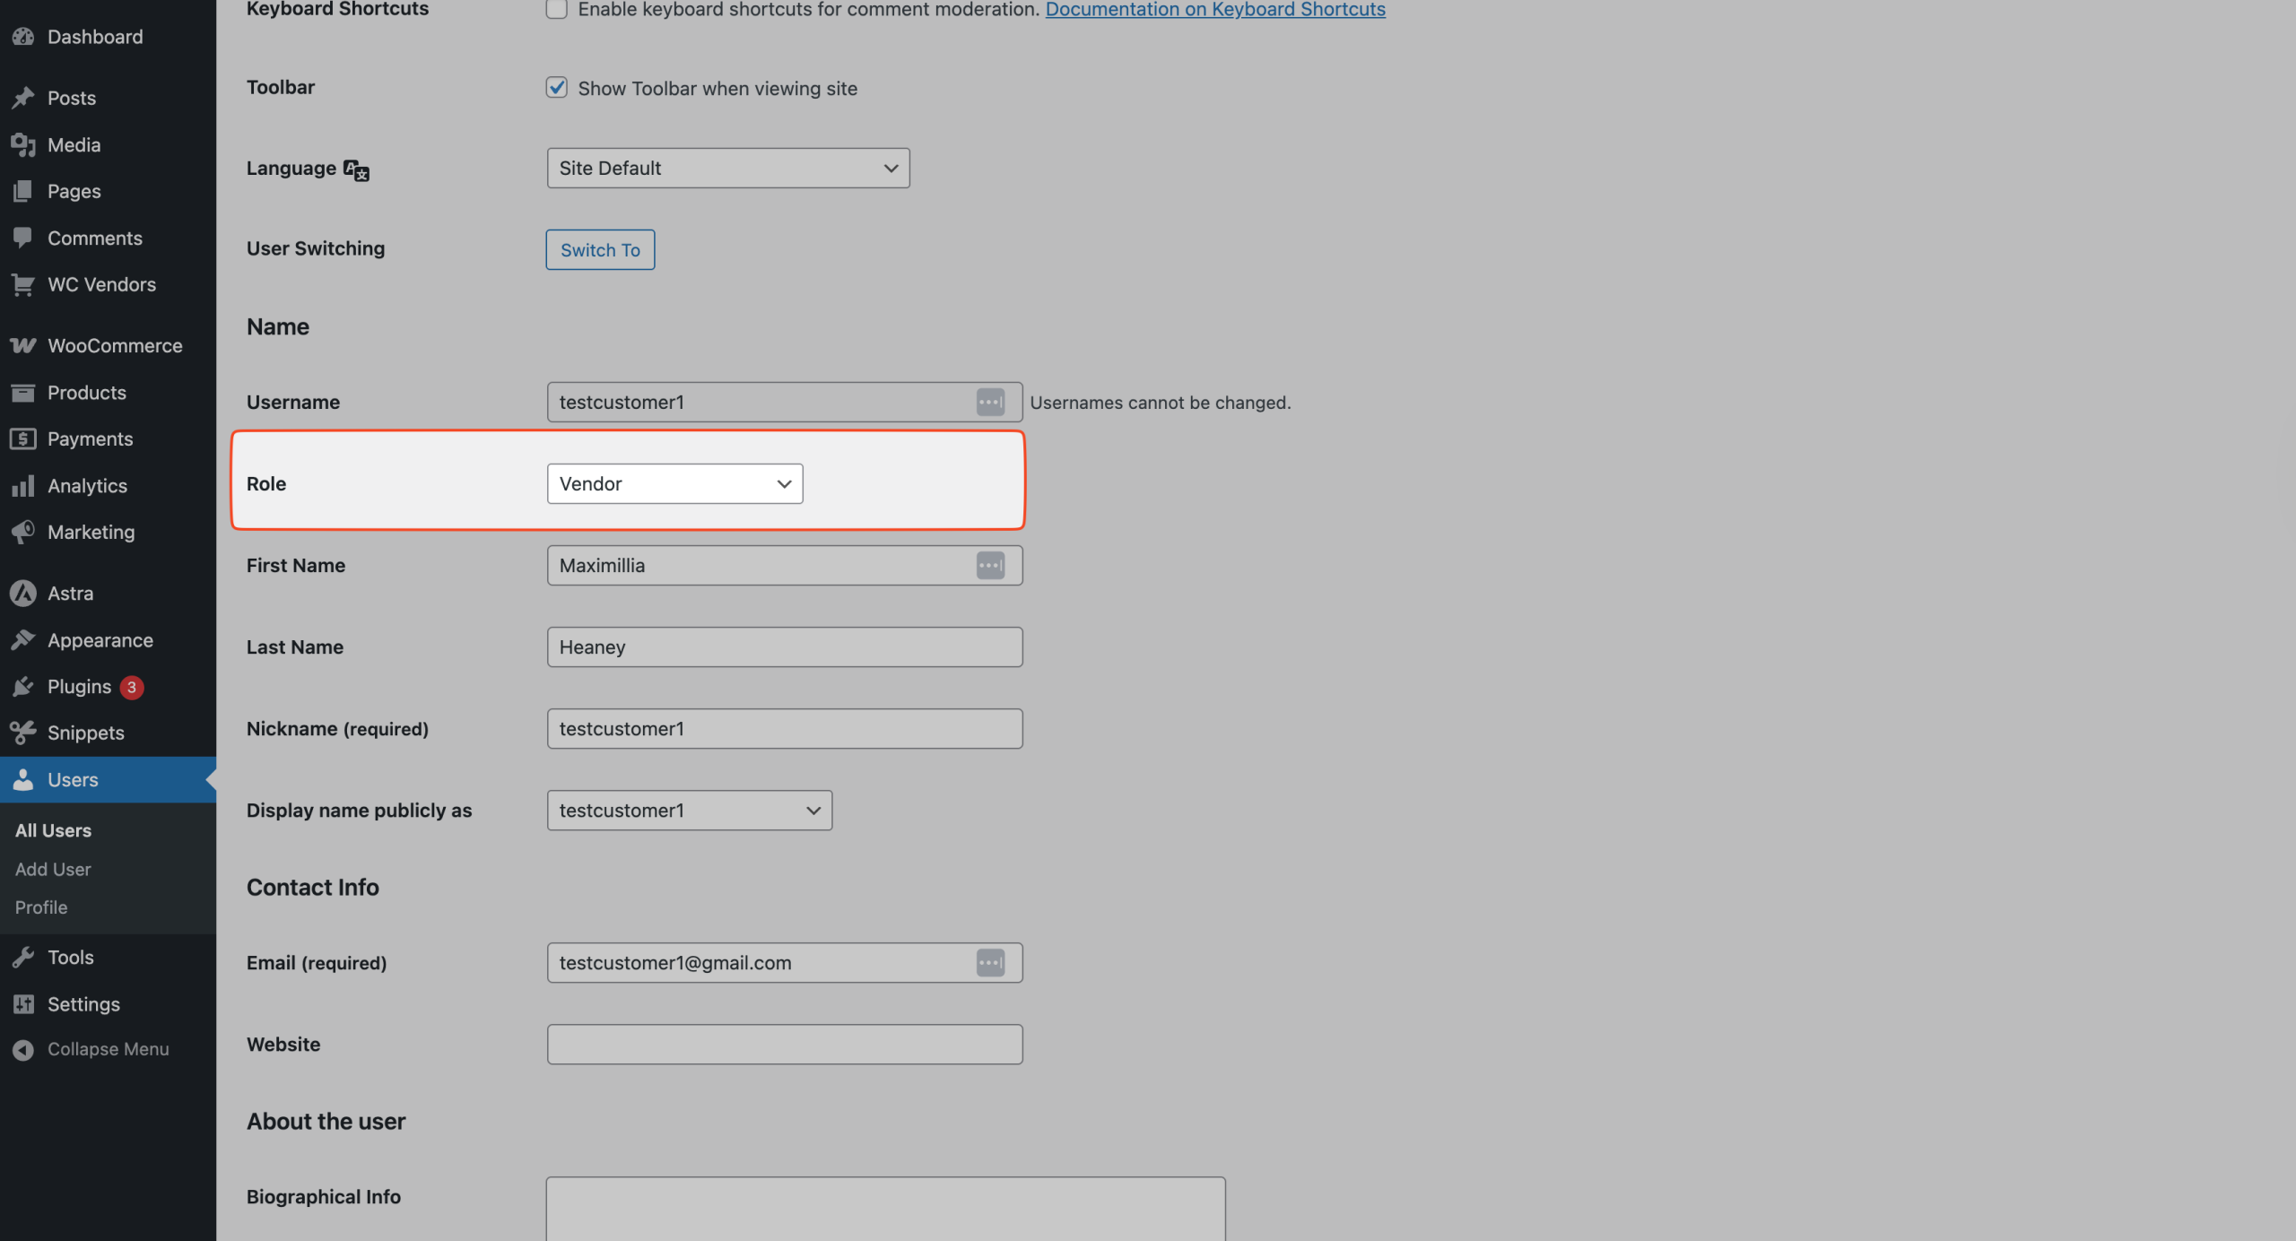
Task: Click the Plugins plug icon
Action: point(23,686)
